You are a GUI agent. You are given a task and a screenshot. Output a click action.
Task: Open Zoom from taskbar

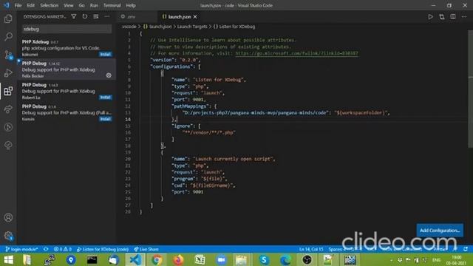pyautogui.click(x=221, y=259)
